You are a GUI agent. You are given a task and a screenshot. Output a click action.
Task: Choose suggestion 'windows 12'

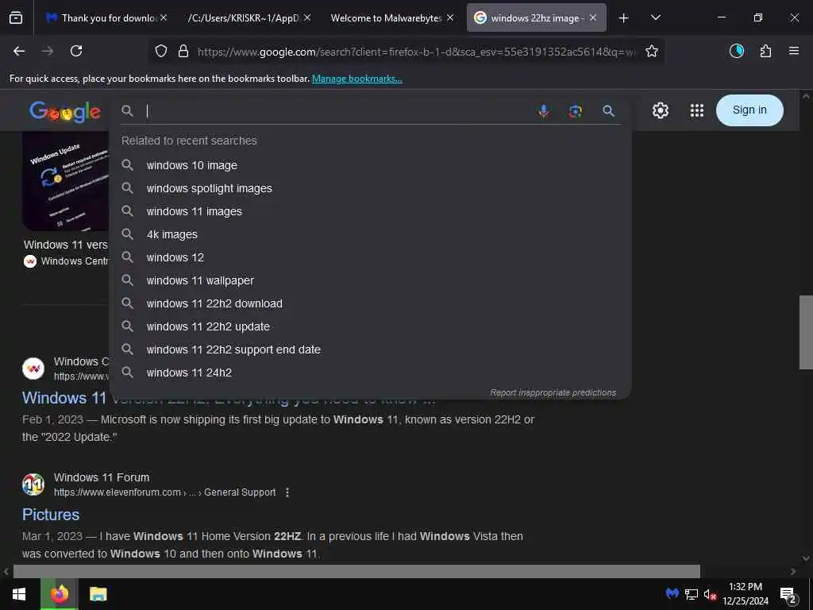pos(370,257)
